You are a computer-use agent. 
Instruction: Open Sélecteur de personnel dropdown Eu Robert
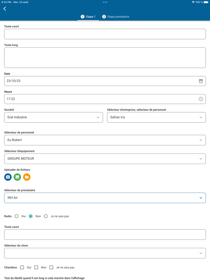click(105, 140)
